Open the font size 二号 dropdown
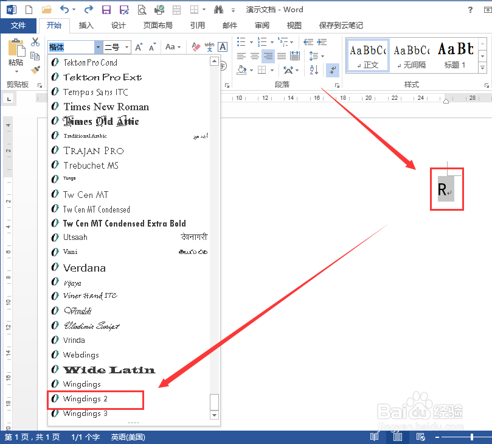Viewport: 492px width, 444px height. point(126,47)
